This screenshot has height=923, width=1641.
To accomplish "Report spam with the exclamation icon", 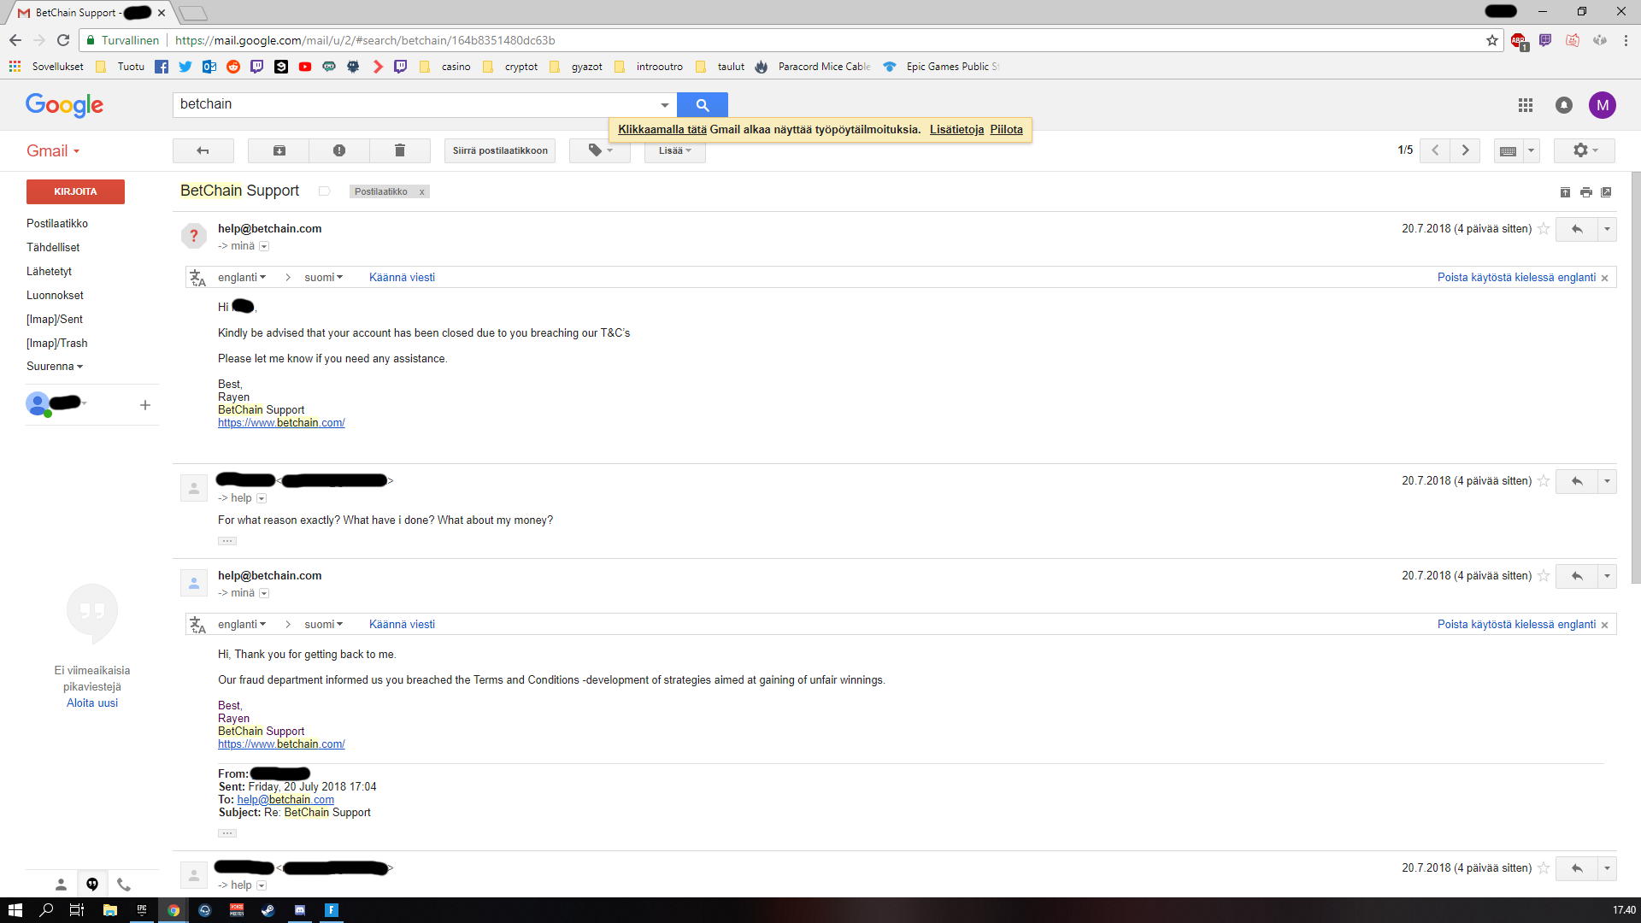I will [x=339, y=150].
